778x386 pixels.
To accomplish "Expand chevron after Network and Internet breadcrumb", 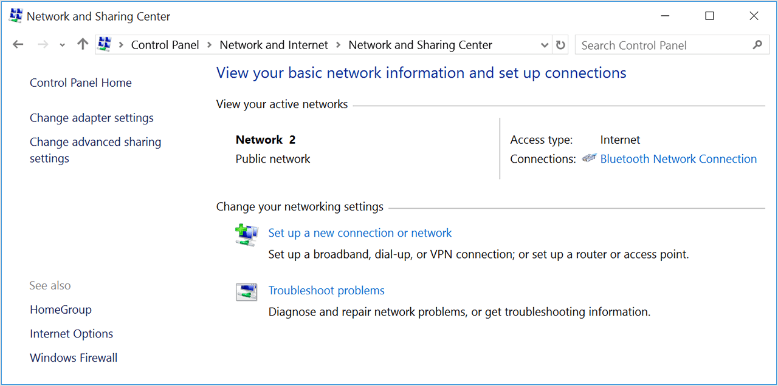I will point(339,45).
